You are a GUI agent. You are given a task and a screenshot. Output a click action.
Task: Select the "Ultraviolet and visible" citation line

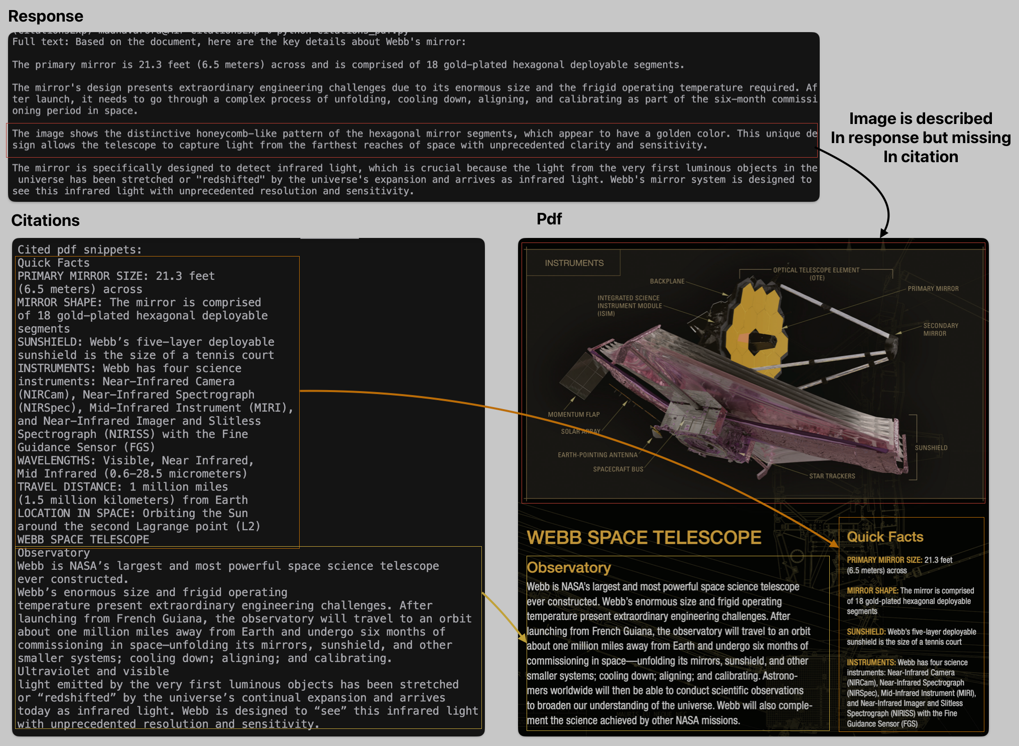(x=93, y=671)
